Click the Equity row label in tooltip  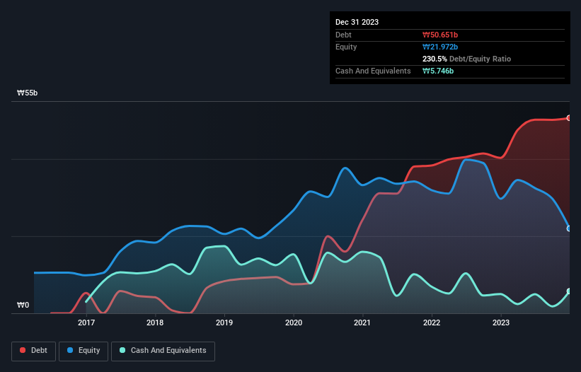pos(346,47)
